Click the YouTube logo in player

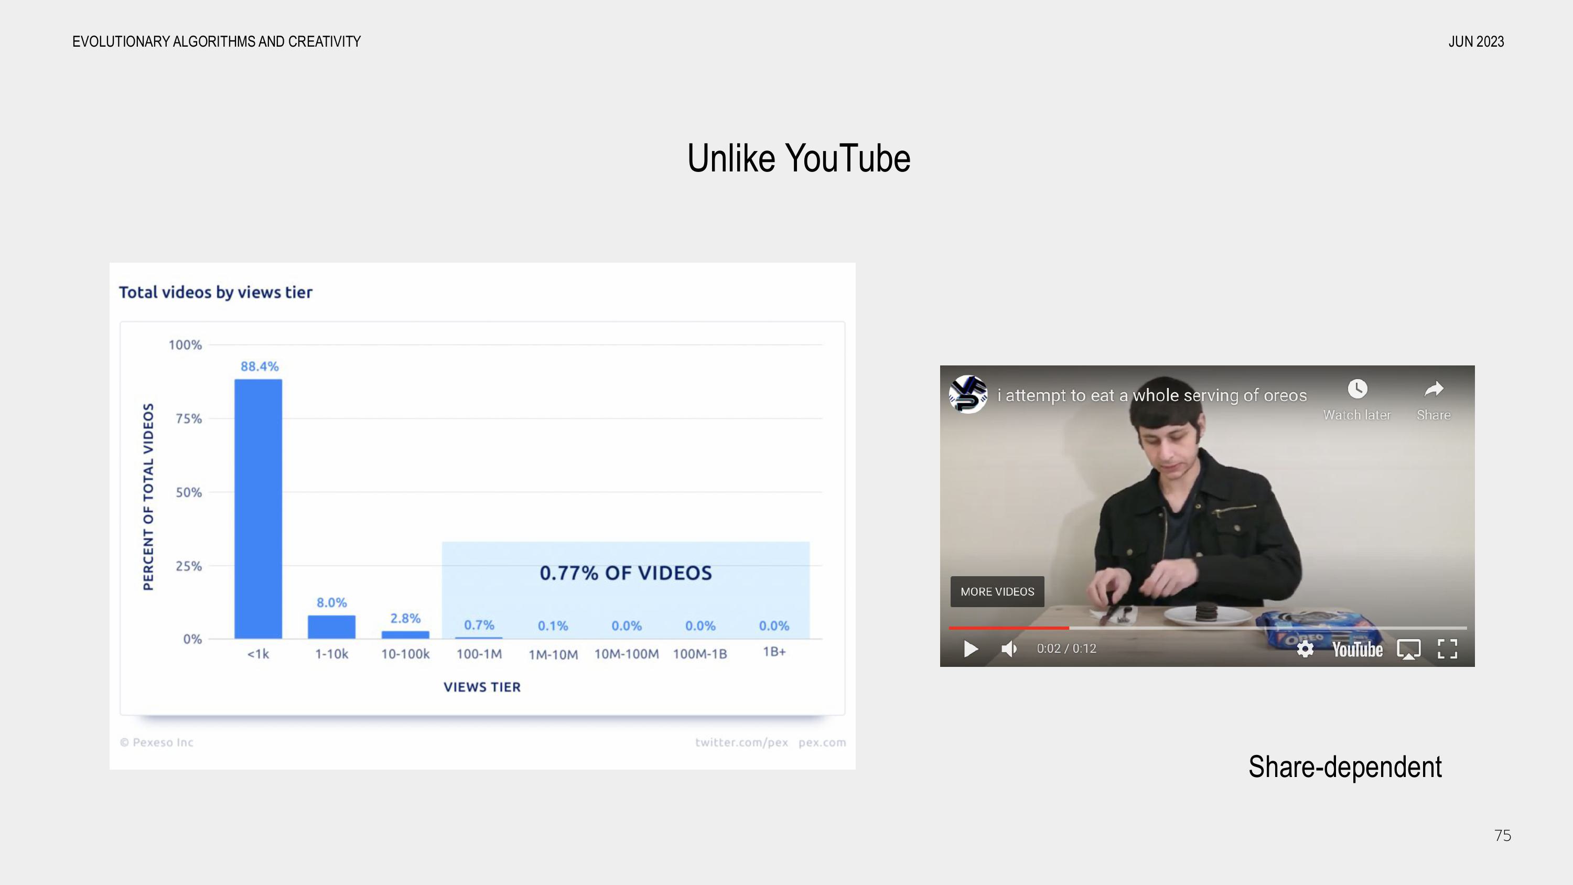click(1357, 649)
